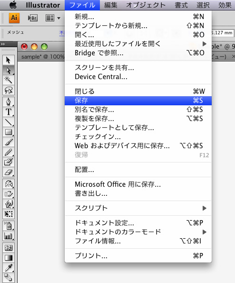
Task: Open the 書式 menu
Action: tap(181, 5)
